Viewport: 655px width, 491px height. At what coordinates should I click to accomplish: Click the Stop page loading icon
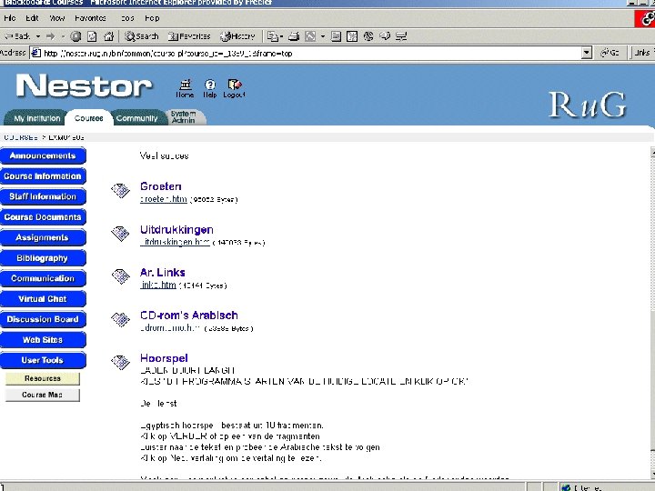[x=76, y=36]
